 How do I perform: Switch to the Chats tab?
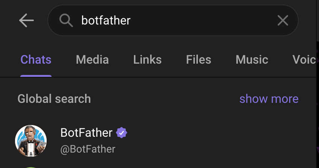(36, 60)
